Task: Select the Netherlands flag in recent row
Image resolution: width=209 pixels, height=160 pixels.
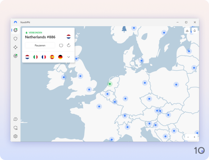Action: [x=27, y=57]
